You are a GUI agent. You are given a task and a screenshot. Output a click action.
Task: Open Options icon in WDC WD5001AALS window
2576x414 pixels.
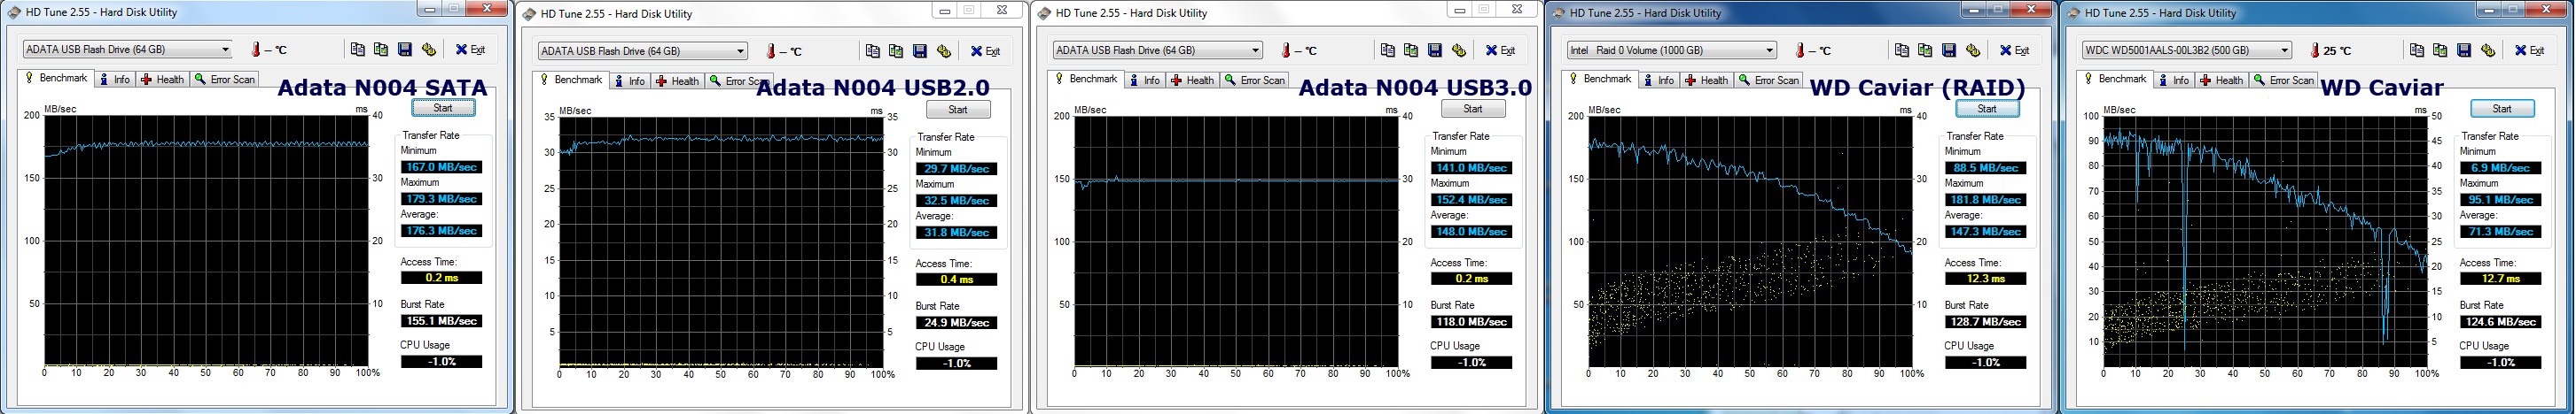tap(2488, 50)
